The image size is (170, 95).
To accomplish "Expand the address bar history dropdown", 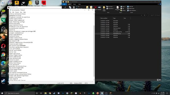I will tap(142, 15).
